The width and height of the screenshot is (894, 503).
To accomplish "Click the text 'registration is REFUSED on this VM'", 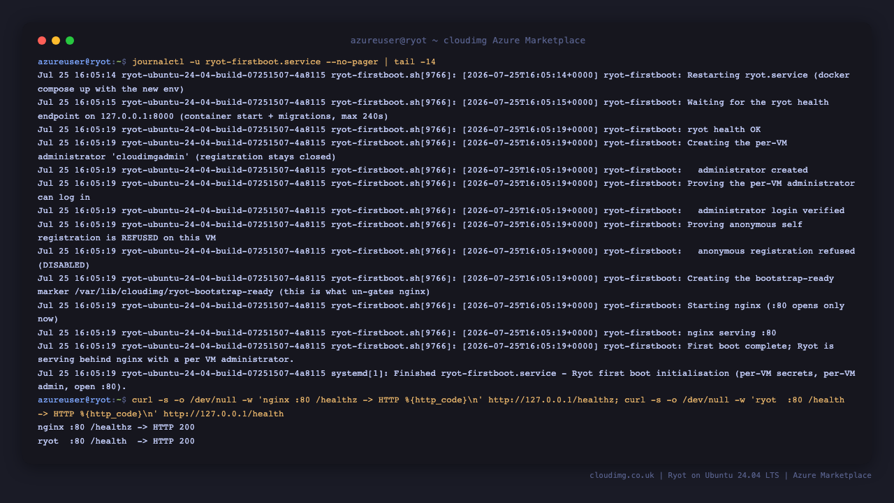I will 126,238.
